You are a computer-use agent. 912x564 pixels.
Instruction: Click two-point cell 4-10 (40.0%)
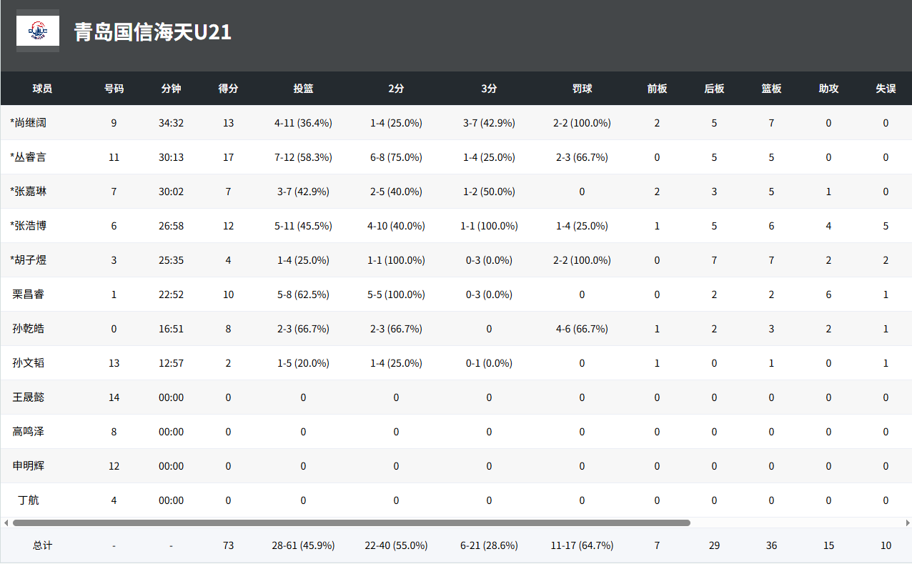(x=396, y=226)
